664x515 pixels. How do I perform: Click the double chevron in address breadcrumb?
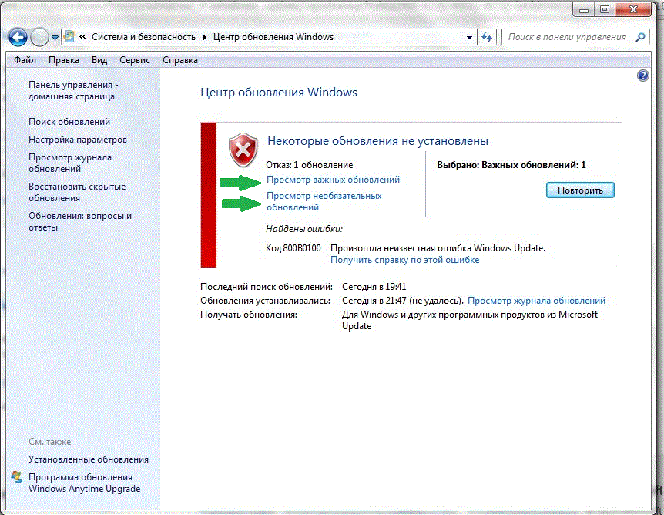click(82, 37)
